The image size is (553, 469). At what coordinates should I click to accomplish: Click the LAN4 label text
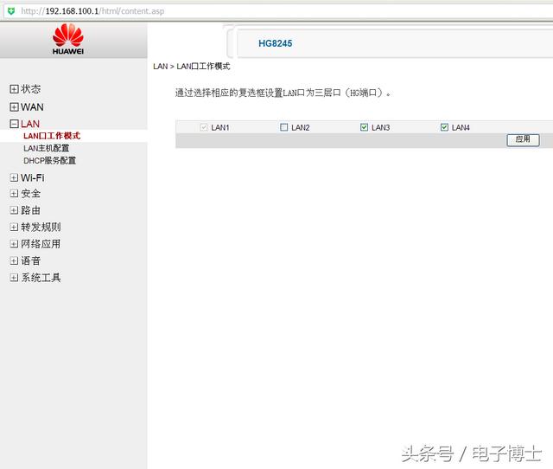(x=461, y=127)
